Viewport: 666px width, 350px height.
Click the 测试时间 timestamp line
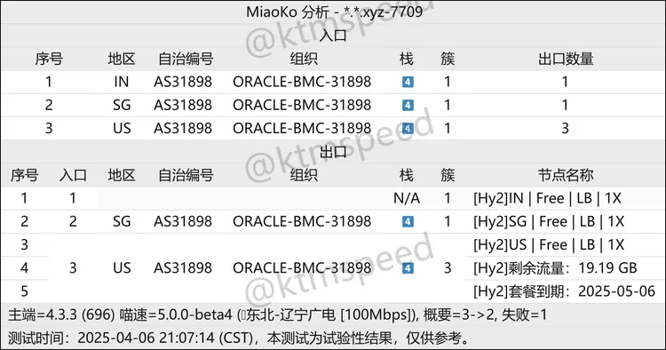239,338
